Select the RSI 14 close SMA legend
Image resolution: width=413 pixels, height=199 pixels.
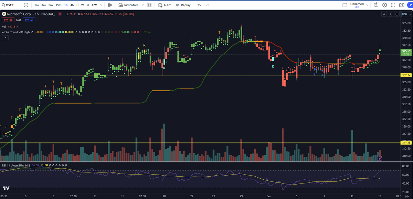pos(15,165)
